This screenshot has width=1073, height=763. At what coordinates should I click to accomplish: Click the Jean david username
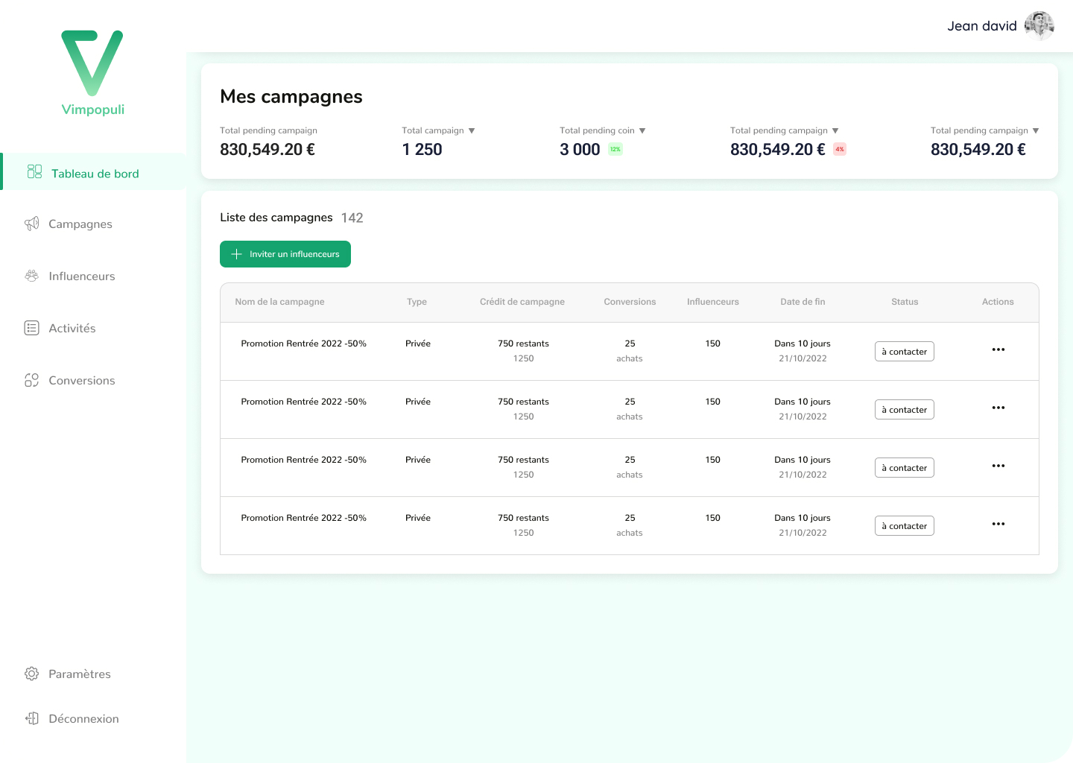[982, 26]
